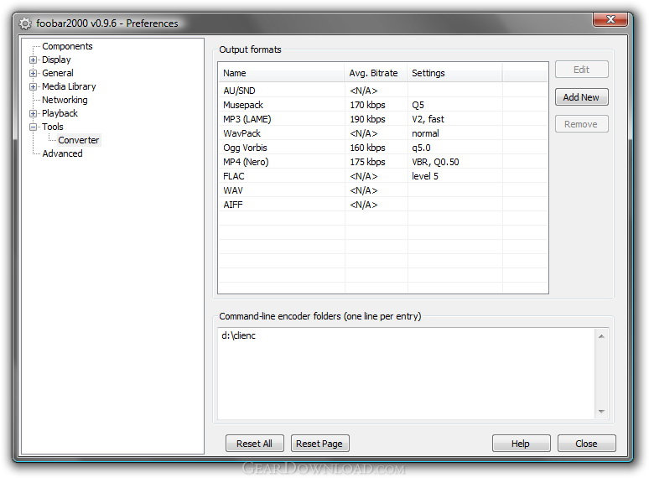649x478 pixels.
Task: Select the MP3 (LAME) output format row
Action: click(383, 119)
